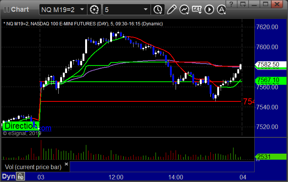Click the green Direction label box
This screenshot has width=288, height=182.
pyautogui.click(x=21, y=126)
